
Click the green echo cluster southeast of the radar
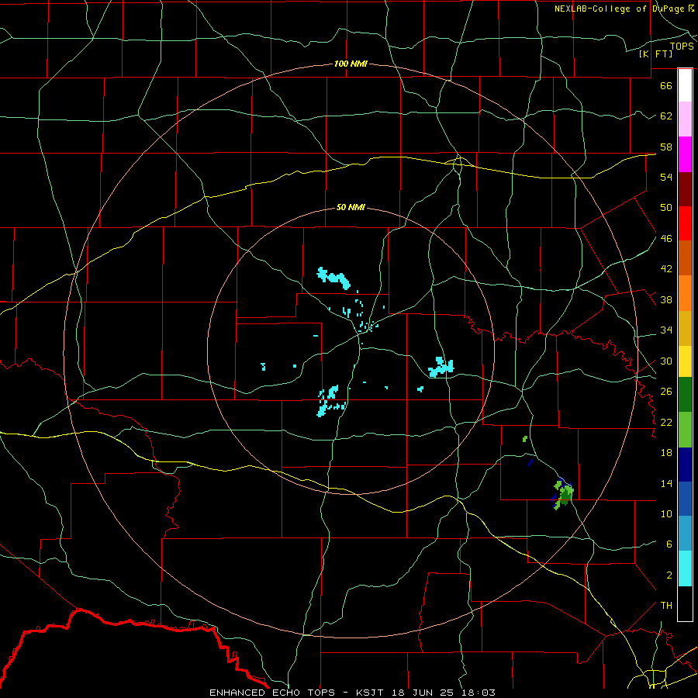564,494
